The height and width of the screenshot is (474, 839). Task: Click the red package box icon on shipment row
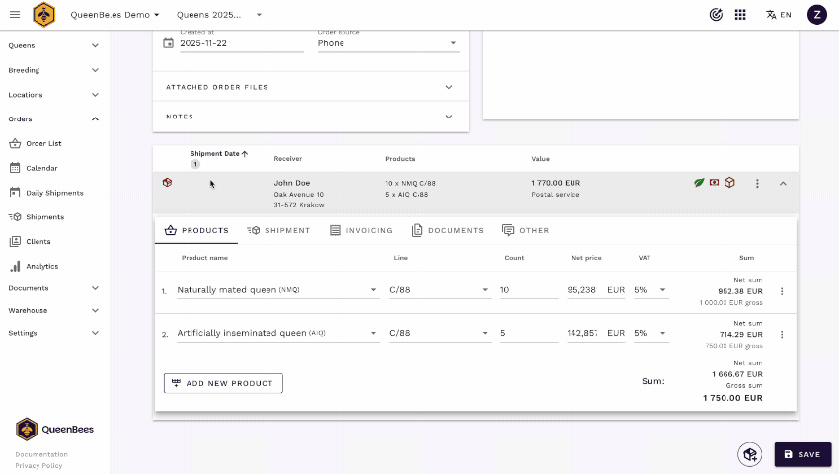coord(729,183)
